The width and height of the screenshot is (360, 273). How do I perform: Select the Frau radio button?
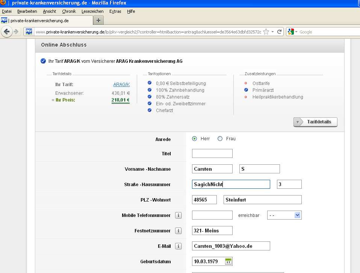tap(220, 138)
